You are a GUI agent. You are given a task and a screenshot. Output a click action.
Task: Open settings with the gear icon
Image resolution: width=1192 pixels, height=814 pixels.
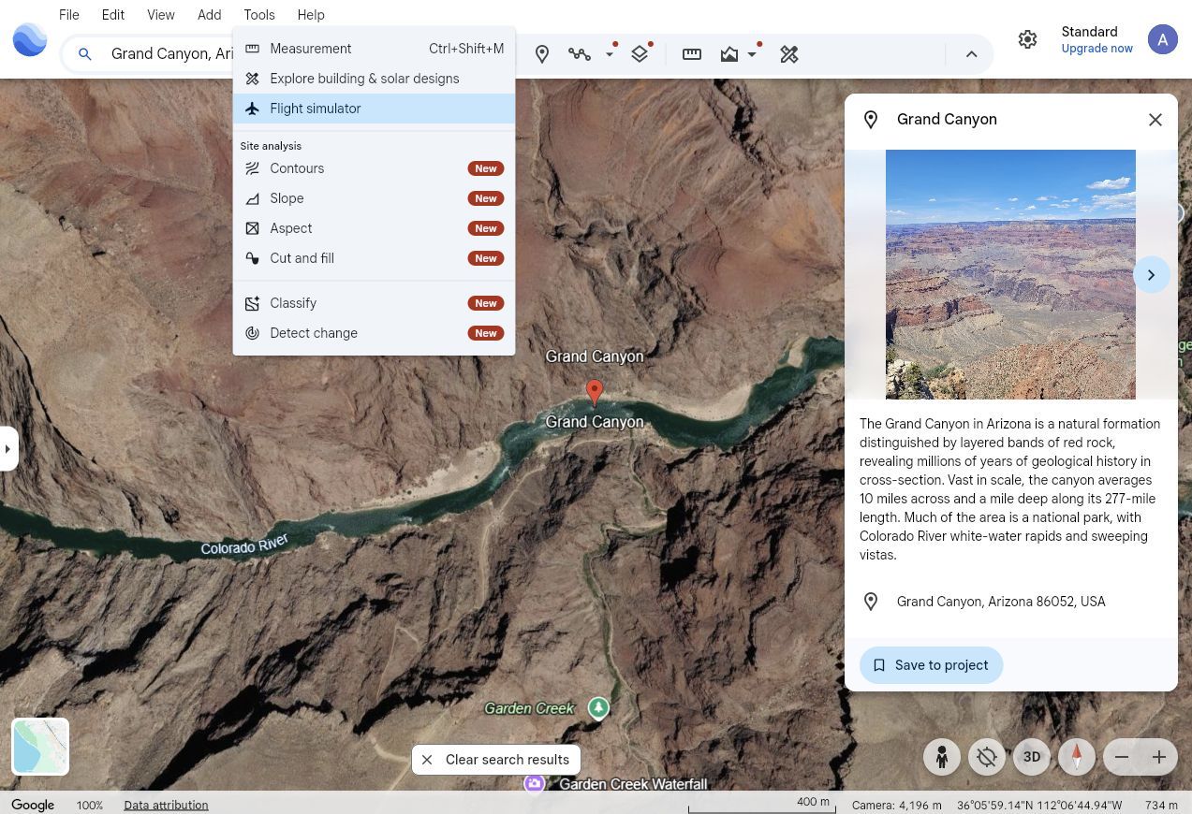(x=1028, y=39)
